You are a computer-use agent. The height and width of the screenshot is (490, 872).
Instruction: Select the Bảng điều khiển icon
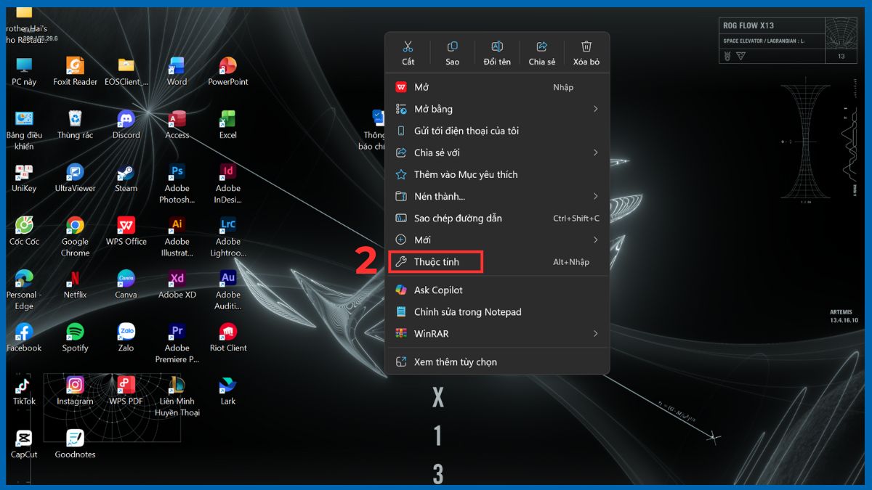click(x=24, y=130)
